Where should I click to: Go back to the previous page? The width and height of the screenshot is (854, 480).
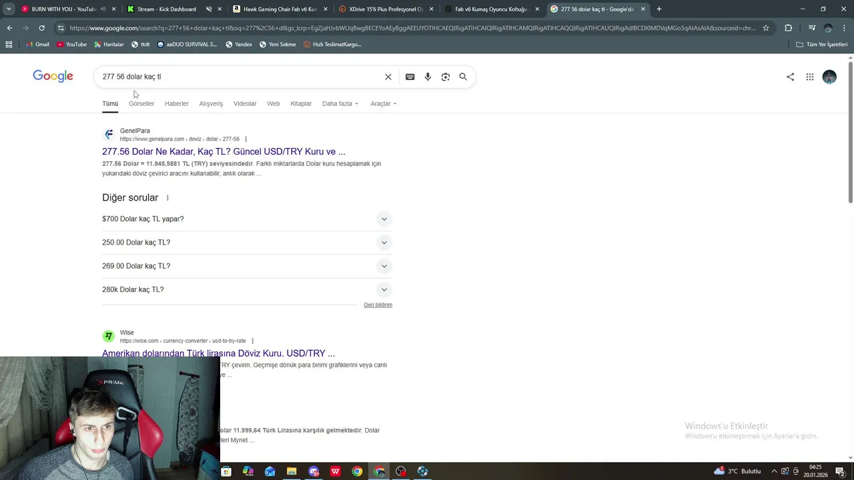point(9,28)
